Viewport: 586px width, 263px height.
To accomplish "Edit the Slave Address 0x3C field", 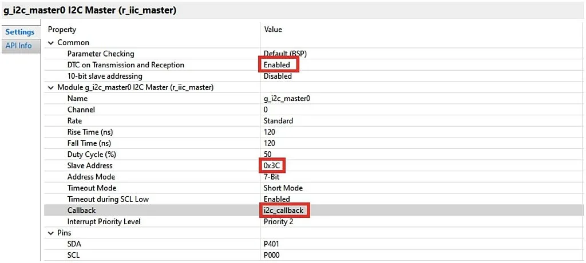I will pyautogui.click(x=272, y=165).
